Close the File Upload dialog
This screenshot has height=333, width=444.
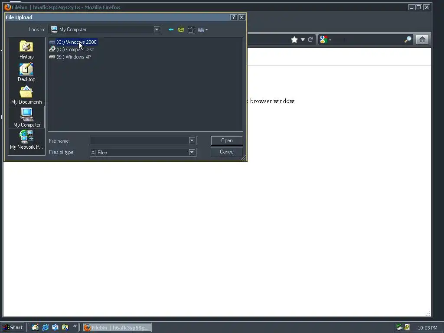[242, 17]
